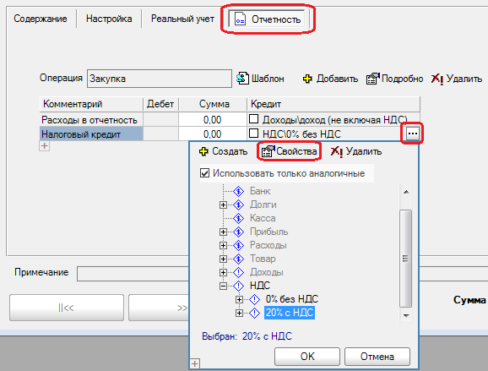This screenshot has height=371, width=488.
Task: Open the Реальный учет tab
Action: click(182, 19)
